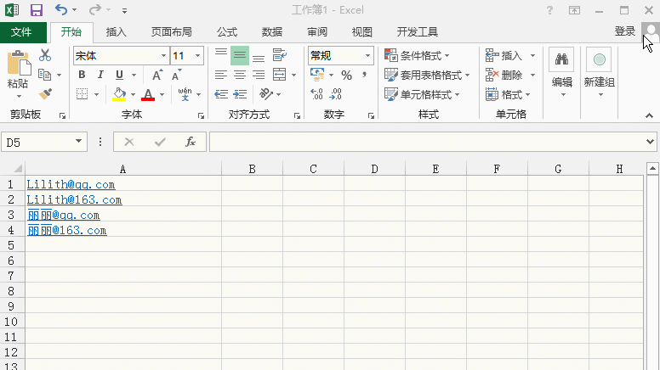This screenshot has width=660, height=370.
Task: Merge and center cells icon
Action: [x=280, y=75]
